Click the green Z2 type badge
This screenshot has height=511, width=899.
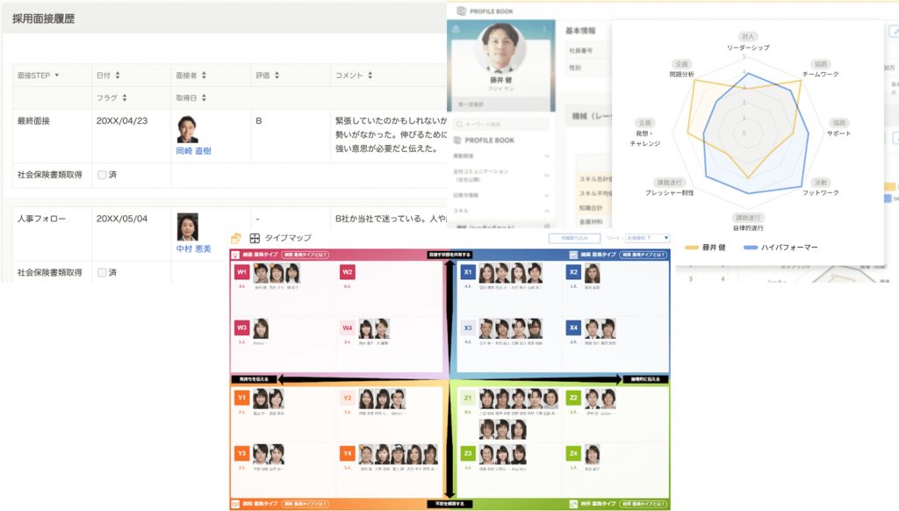tap(573, 398)
